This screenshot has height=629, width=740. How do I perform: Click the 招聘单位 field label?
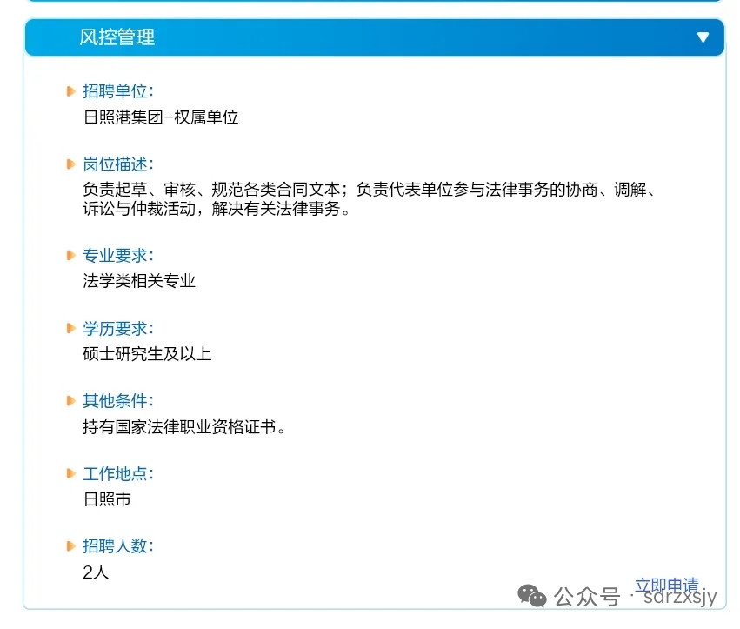(x=118, y=91)
